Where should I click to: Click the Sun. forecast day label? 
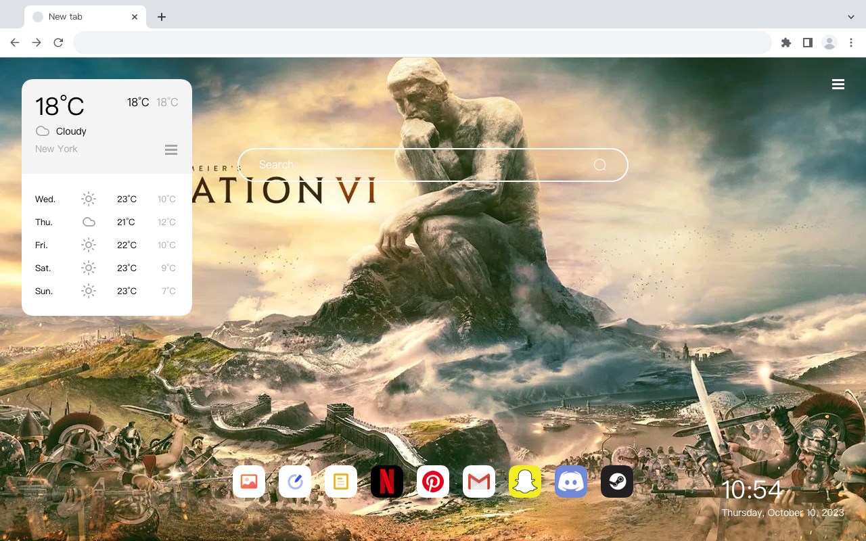pos(44,291)
